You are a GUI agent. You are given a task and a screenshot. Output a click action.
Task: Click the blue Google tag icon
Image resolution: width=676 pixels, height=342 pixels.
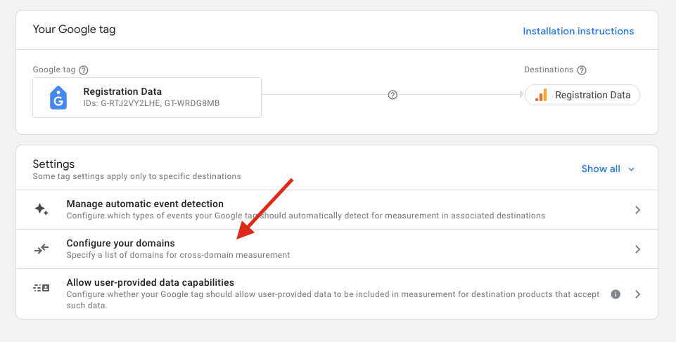tap(58, 98)
